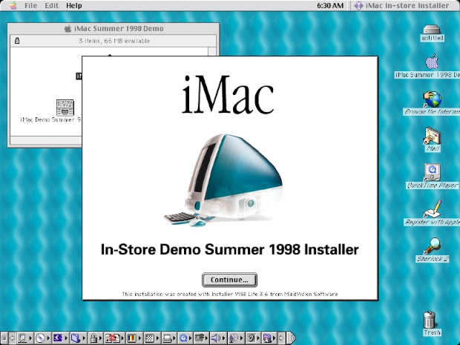Click the Continue... button in the installer
This screenshot has height=345, width=460.
[x=229, y=280]
